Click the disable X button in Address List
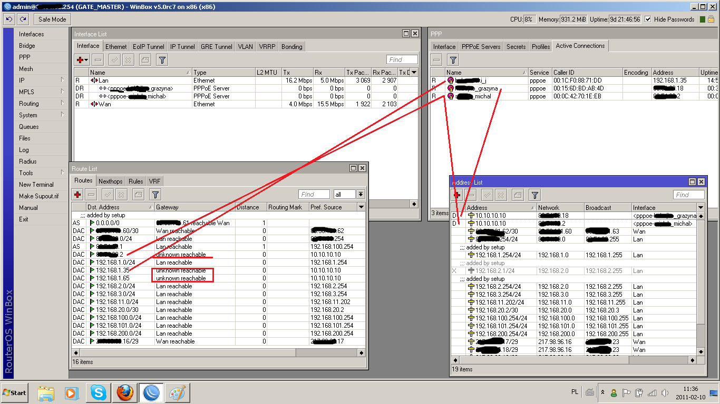 tap(500, 195)
